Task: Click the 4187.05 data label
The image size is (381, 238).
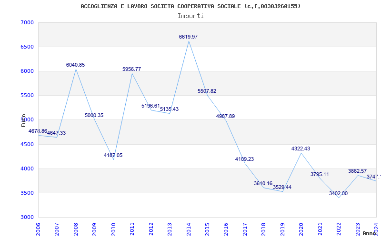Action: 113,155
